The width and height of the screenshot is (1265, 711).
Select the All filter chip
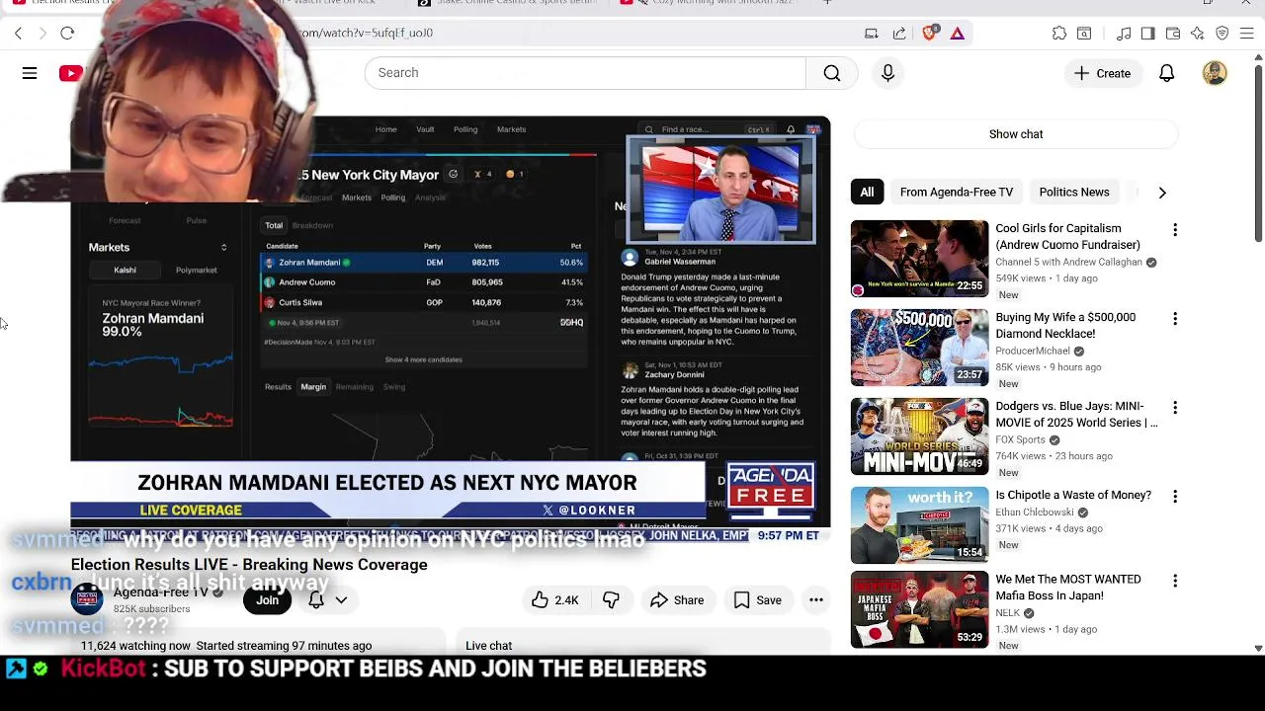click(x=867, y=193)
